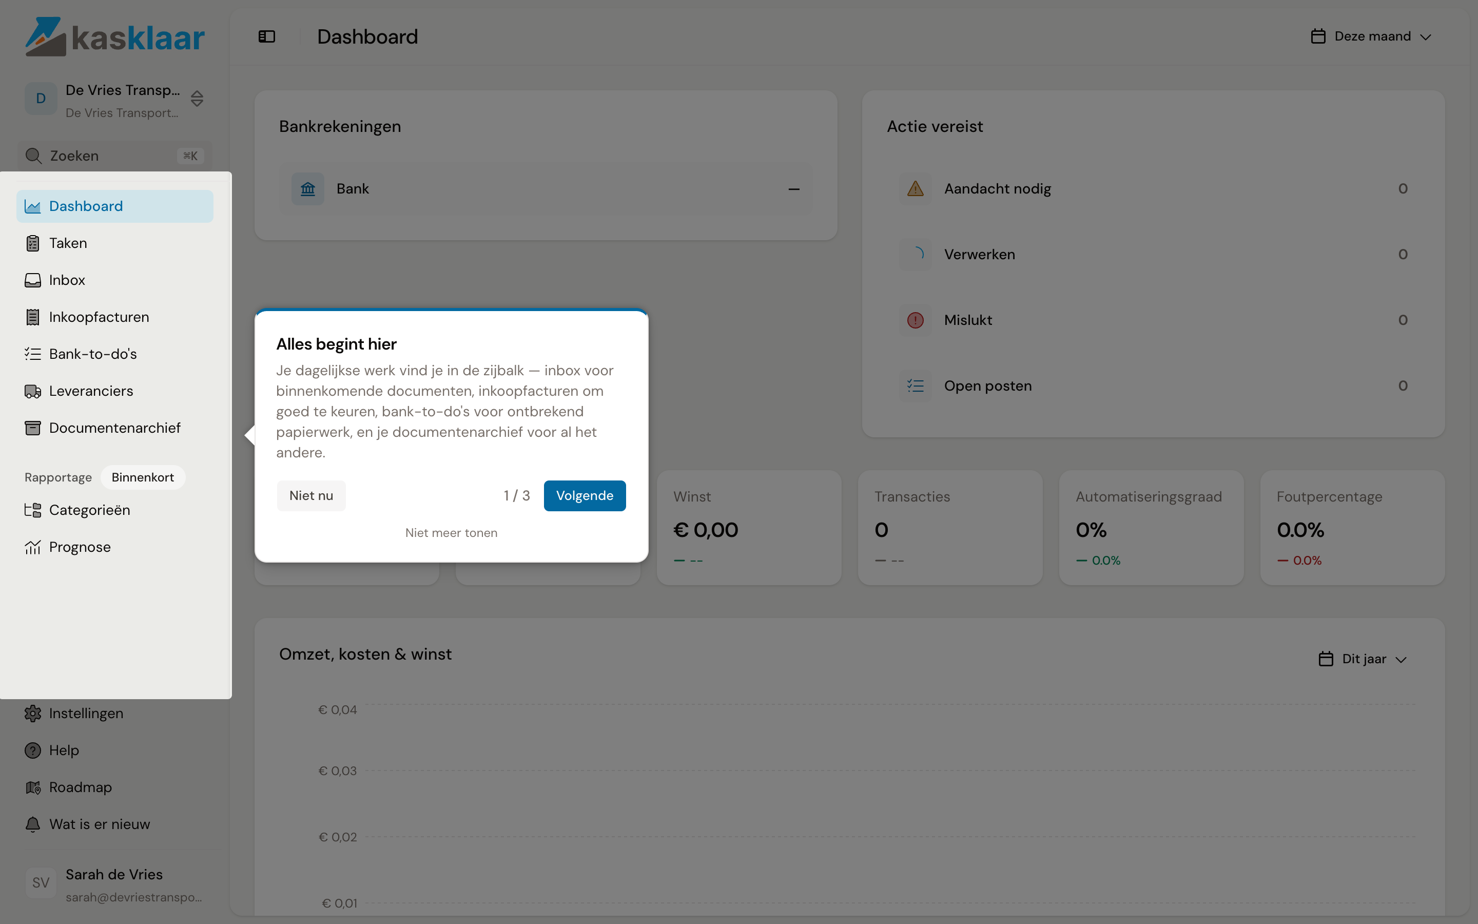Click the Volgende button
1478x924 pixels.
click(x=585, y=495)
